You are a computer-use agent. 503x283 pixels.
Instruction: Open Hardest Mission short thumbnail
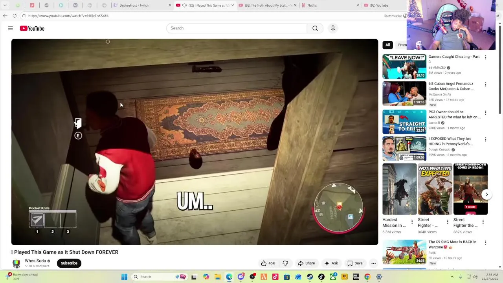coord(400,189)
